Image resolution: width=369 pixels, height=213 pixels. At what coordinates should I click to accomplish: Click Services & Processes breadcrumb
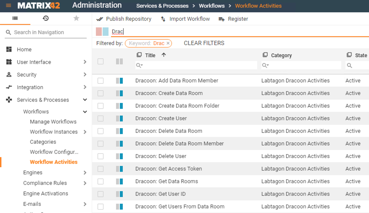point(163,6)
